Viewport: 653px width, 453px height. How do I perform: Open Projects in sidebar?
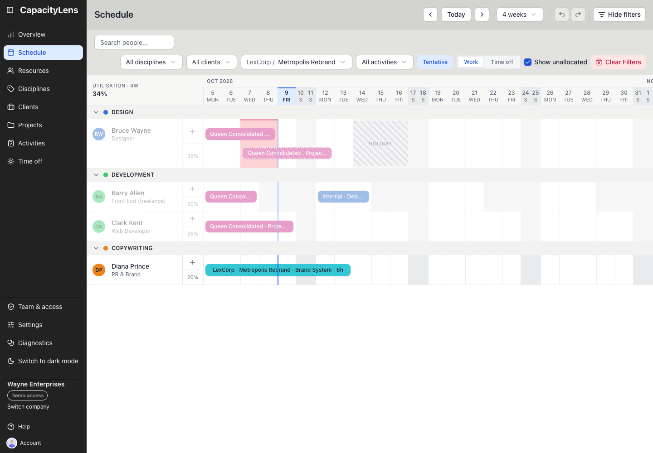pyautogui.click(x=43, y=125)
